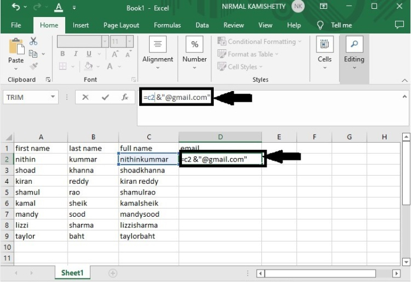
Task: Click the font name box
Action: pos(79,42)
